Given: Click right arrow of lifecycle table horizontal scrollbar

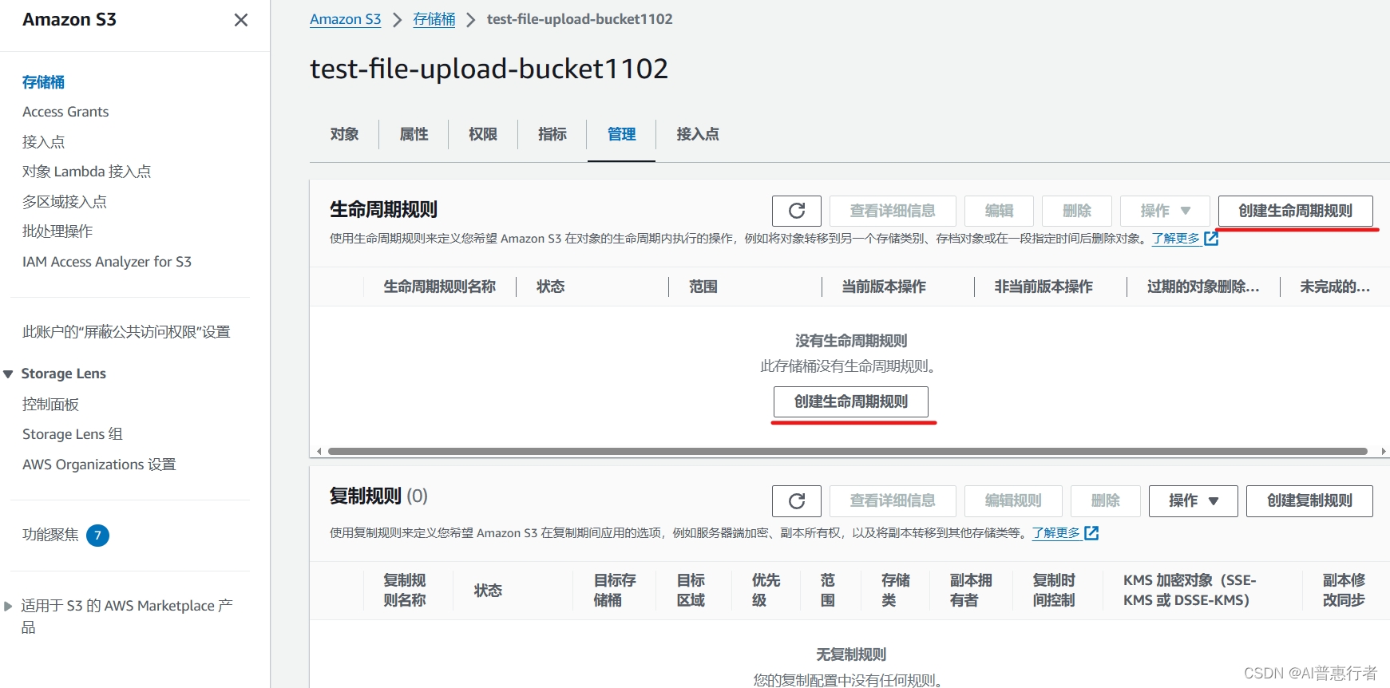Looking at the screenshot, I should click(1384, 451).
